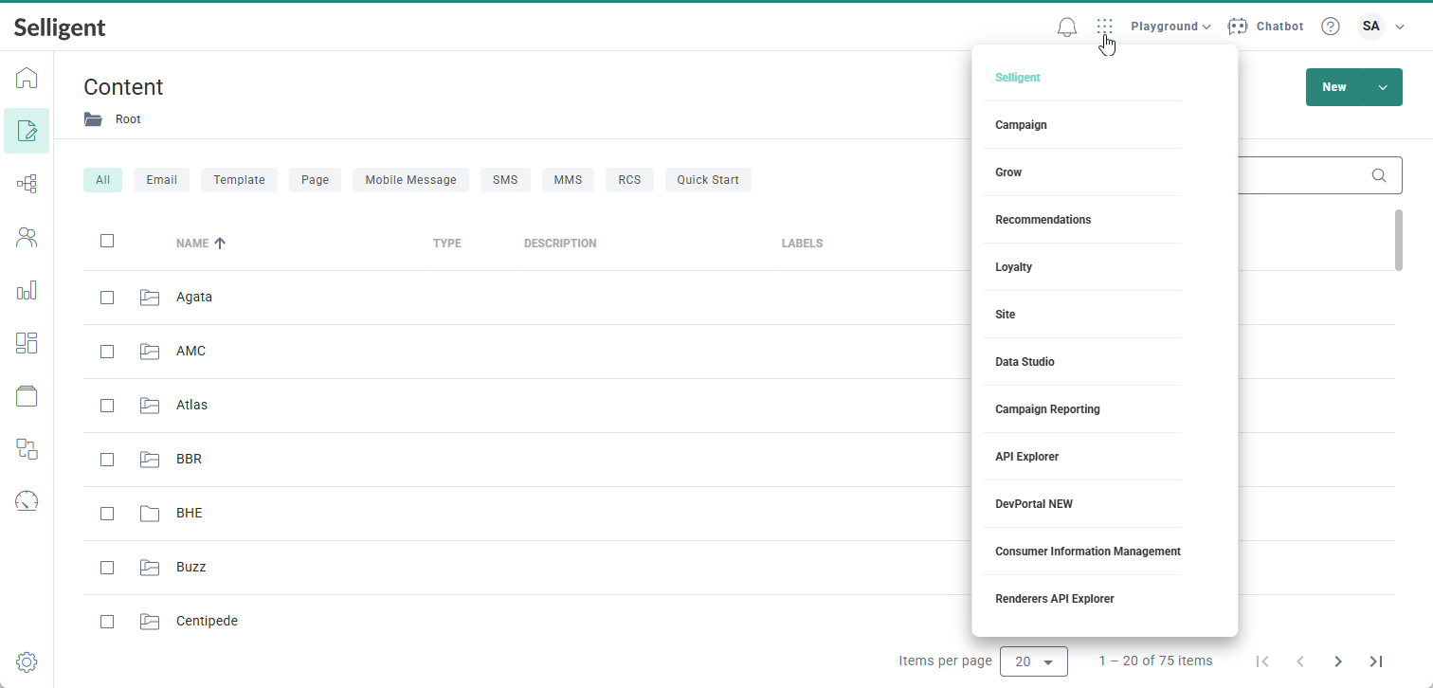Open the bar chart reporting icon

[x=27, y=290]
